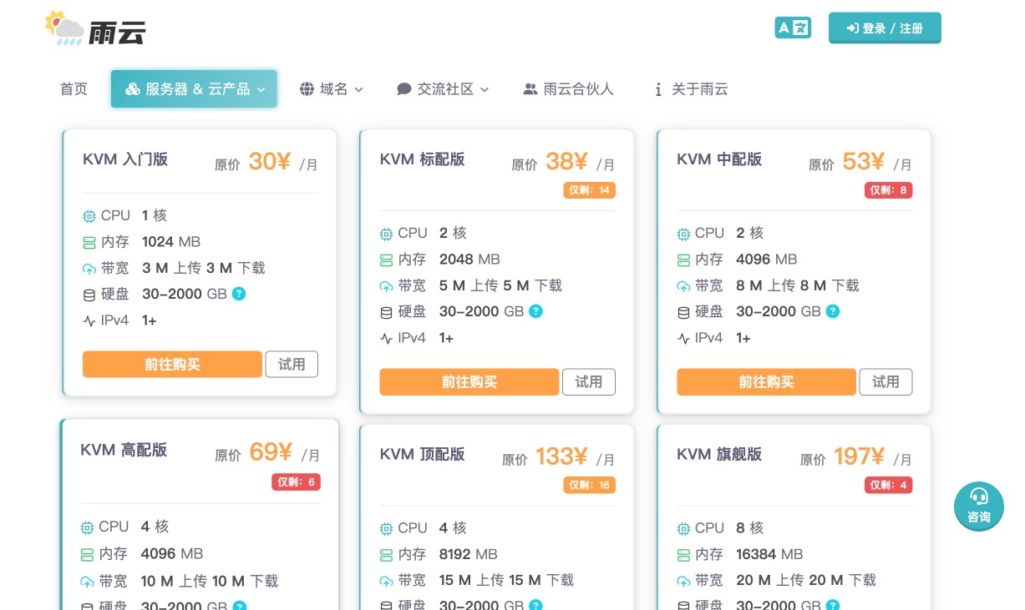Click the 16384 MB memory value
This screenshot has height=610, width=1025.
(769, 554)
